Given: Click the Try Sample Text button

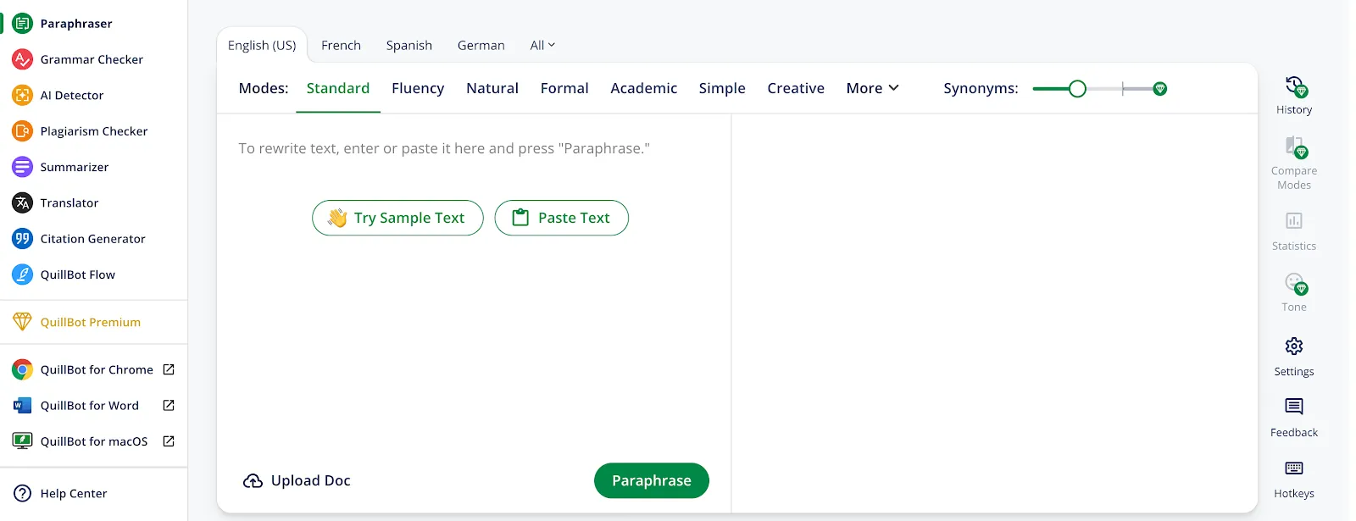Looking at the screenshot, I should (397, 218).
